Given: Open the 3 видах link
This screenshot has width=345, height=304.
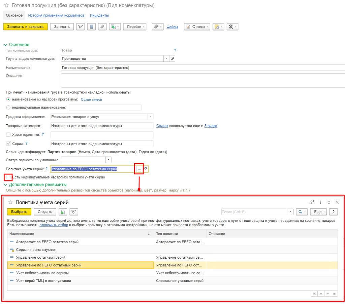Looking at the screenshot, I should pyautogui.click(x=211, y=126).
